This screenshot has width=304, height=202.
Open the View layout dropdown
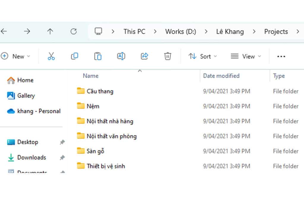[x=246, y=56]
